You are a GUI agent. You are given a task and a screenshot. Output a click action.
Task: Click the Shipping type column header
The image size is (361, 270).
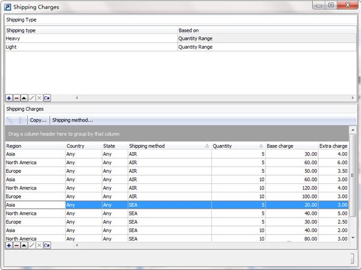click(91, 31)
